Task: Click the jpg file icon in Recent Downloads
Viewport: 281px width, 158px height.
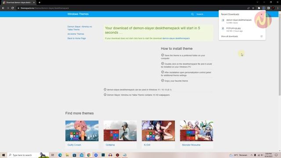Action: pos(223,28)
